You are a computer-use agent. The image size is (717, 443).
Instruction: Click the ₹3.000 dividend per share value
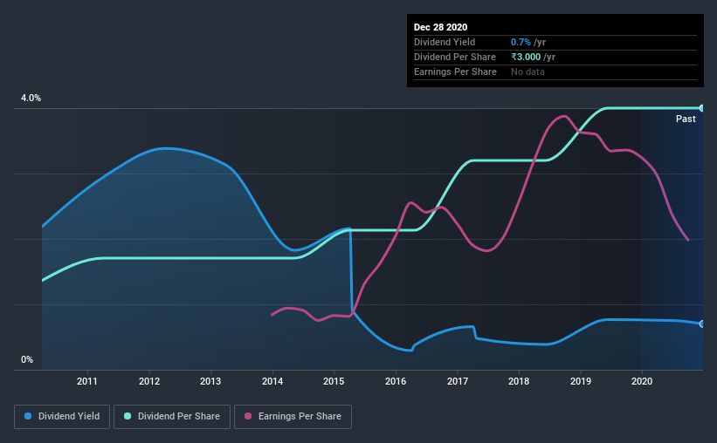(526, 57)
